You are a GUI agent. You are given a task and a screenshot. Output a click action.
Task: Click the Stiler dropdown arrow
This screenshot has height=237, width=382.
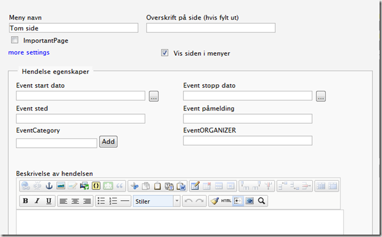tap(177, 201)
